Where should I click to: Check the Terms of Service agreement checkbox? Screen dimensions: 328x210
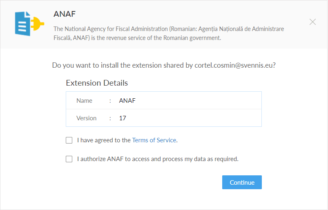click(69, 140)
